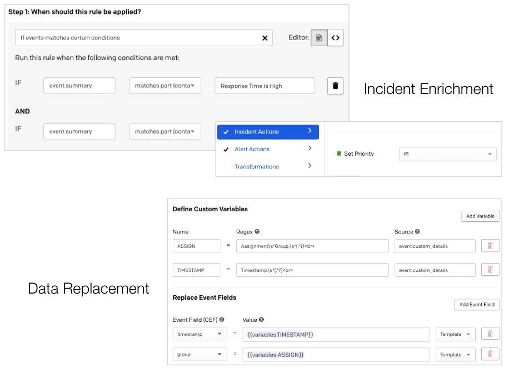Screen dimensions: 509x372
Task: Delete the group event field row
Action: [490, 354]
